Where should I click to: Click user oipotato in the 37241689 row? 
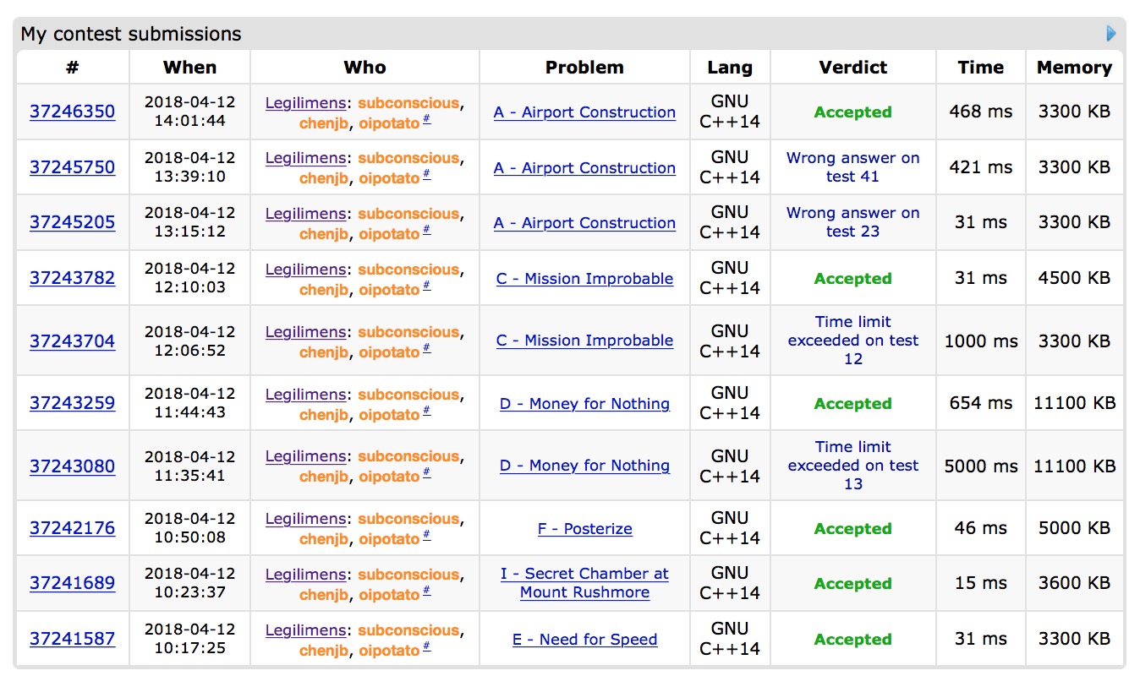[x=389, y=595]
